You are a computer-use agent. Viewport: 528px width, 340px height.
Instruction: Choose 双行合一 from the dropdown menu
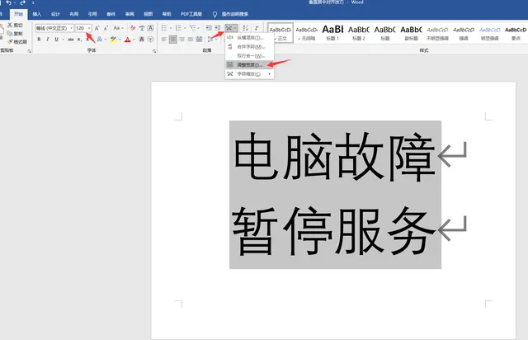[x=249, y=55]
